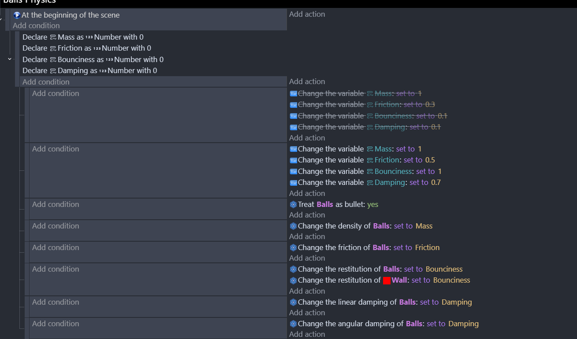Click "Add action" in the top scene-start event
The image size is (577, 339).
(307, 14)
